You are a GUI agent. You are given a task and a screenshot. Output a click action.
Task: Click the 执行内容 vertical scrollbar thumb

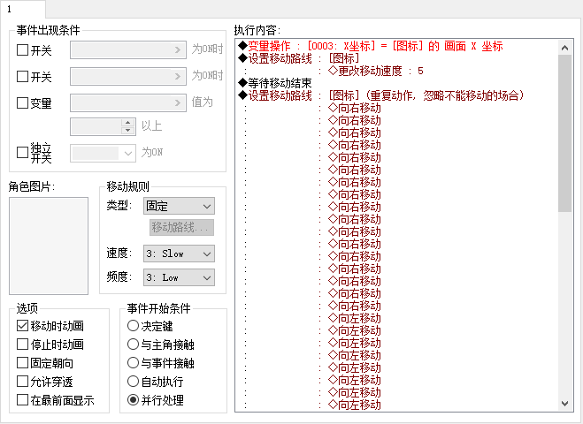pyautogui.click(x=564, y=133)
